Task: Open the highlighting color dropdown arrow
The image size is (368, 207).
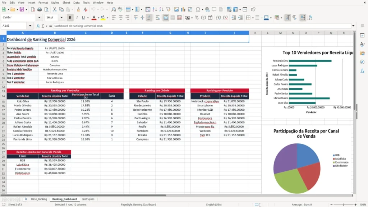Action: (107, 18)
